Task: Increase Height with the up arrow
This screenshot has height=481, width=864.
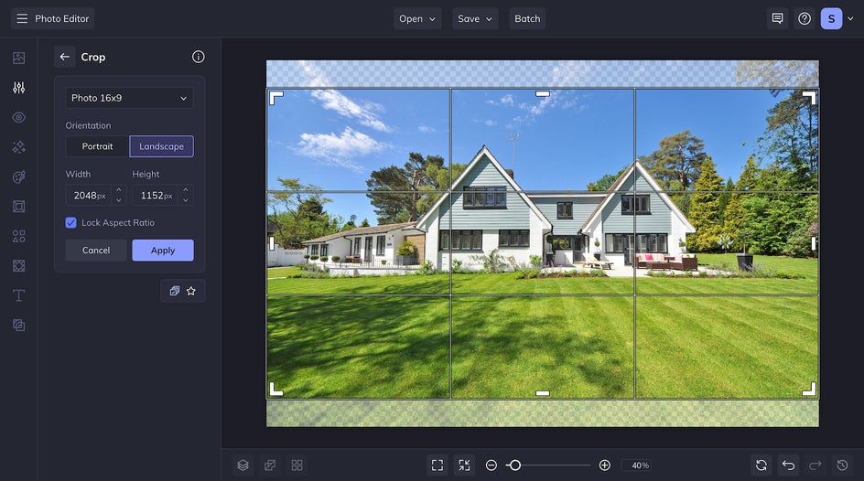Action: [x=186, y=190]
